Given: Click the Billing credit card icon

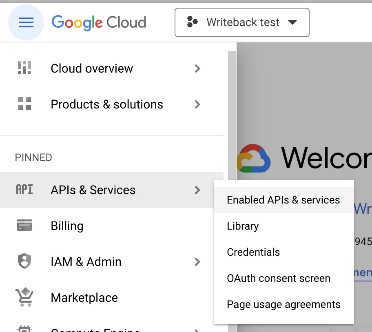Looking at the screenshot, I should click(x=24, y=226).
